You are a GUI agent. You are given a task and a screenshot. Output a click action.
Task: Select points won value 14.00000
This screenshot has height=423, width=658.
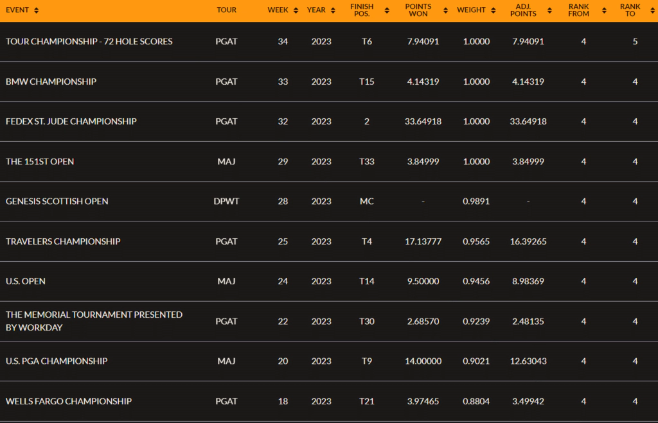coord(423,361)
